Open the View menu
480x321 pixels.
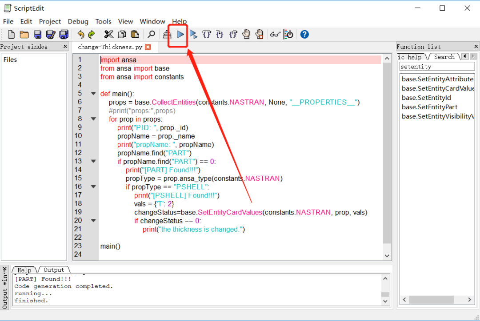point(125,21)
